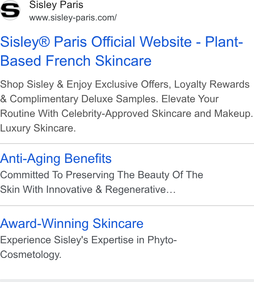This screenshot has height=282, width=254.
Task: Click the 'Routine With Celebrity-Approved Skincare' description line
Action: pos(127,114)
